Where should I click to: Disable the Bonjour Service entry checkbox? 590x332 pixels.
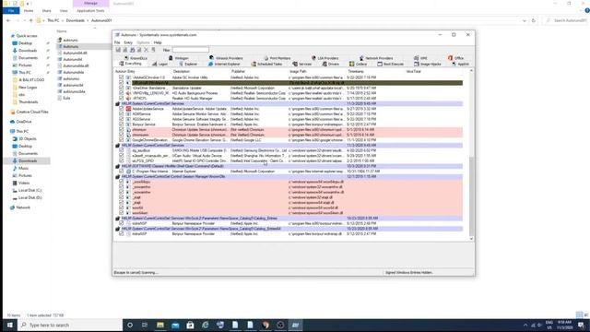[121, 125]
